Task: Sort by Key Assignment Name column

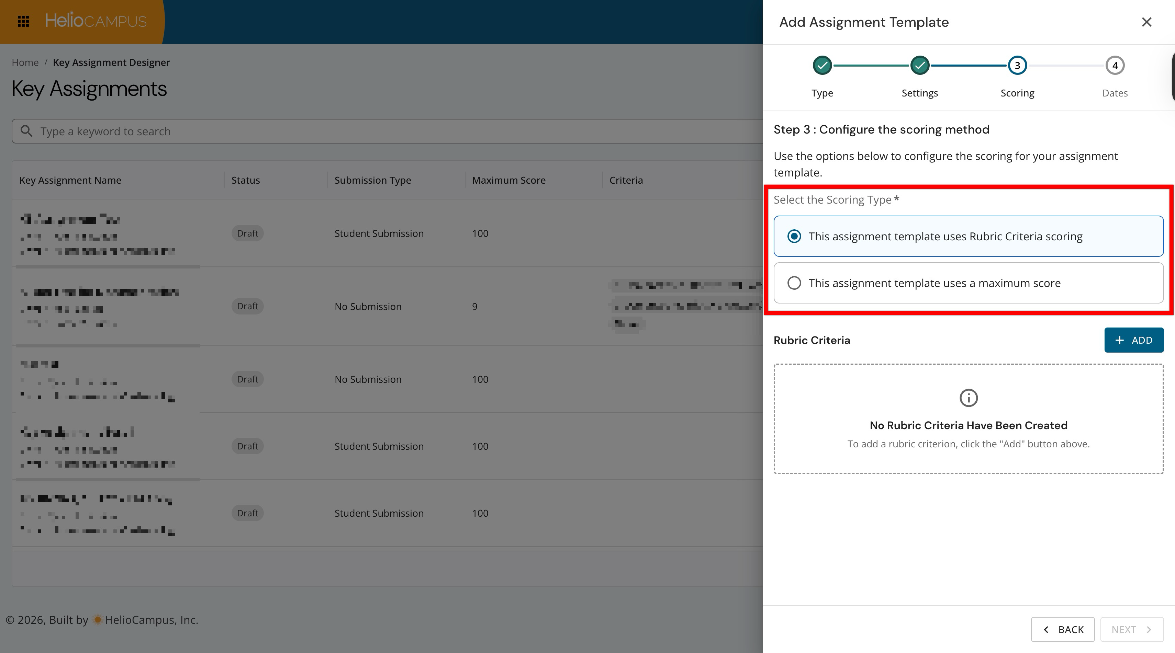Action: 70,180
